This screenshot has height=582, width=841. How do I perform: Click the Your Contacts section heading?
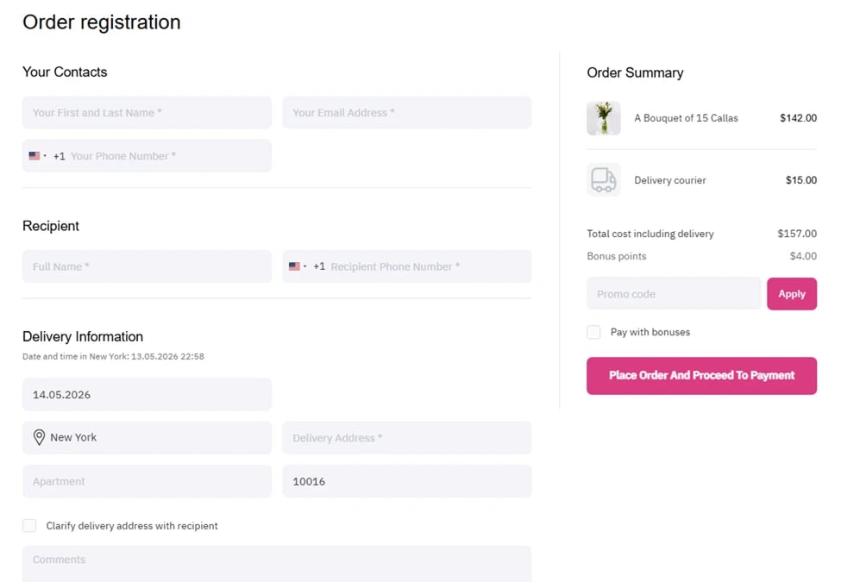(x=65, y=72)
